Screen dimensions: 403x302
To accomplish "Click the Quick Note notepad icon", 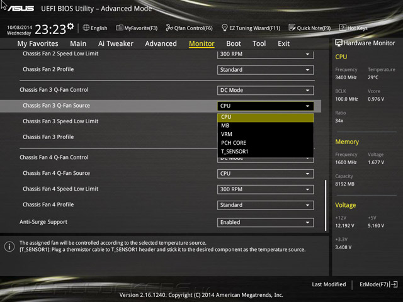I will click(x=292, y=28).
